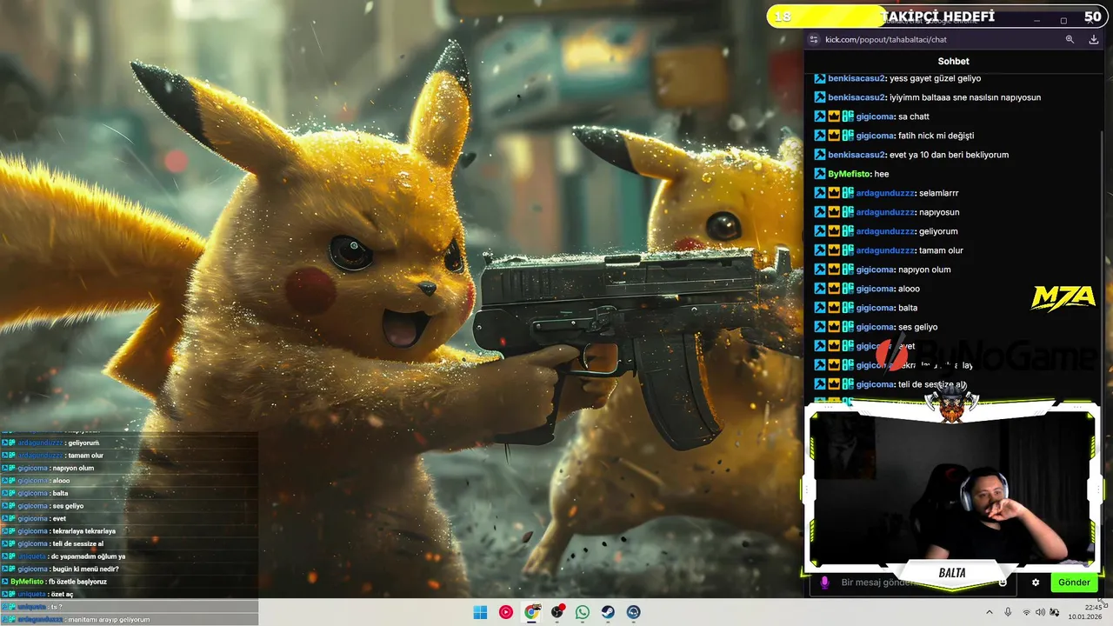Click the message 'evet ya 10 dan beri bekliyorum'
Screen dimensions: 1113x626
point(949,155)
